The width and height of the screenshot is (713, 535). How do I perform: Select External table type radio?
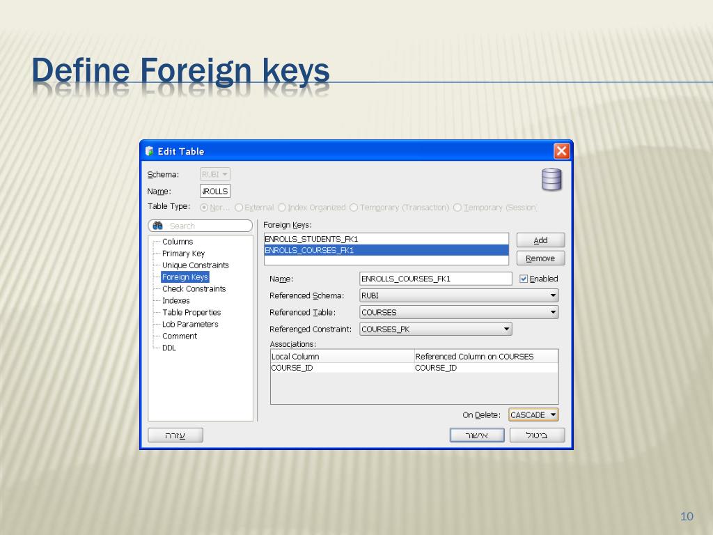pyautogui.click(x=239, y=208)
